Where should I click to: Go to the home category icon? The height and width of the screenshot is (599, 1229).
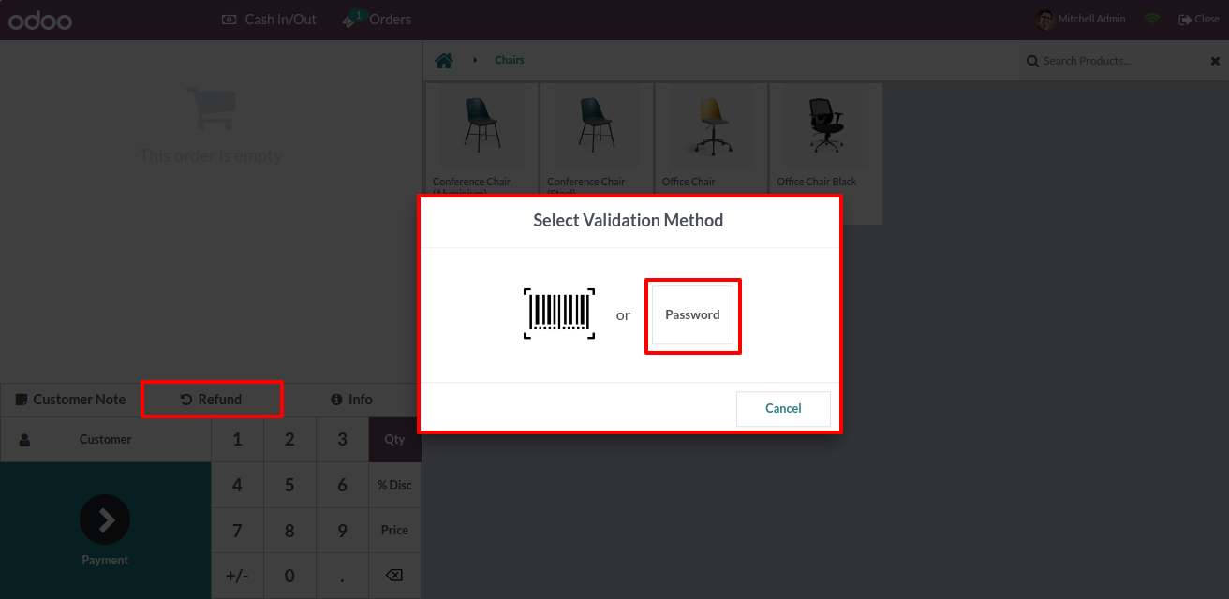click(x=444, y=61)
